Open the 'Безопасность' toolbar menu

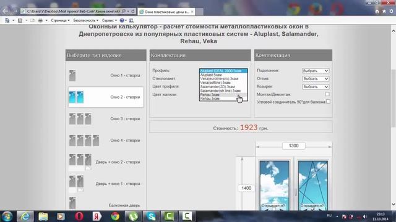tap(85, 20)
